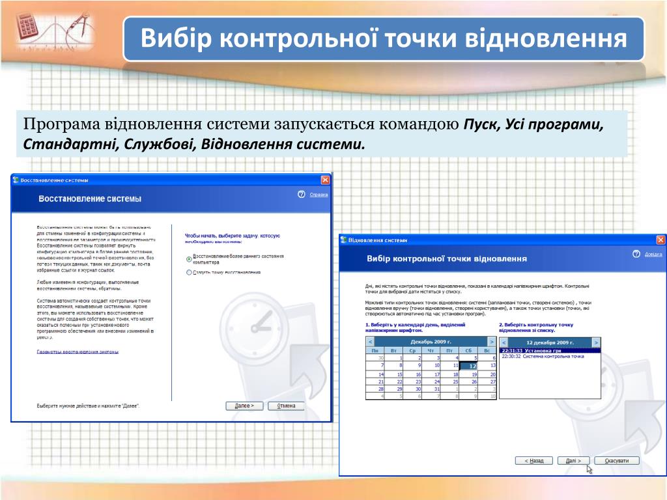Select day 13 in December calendar
The image size is (667, 500).
[487, 366]
